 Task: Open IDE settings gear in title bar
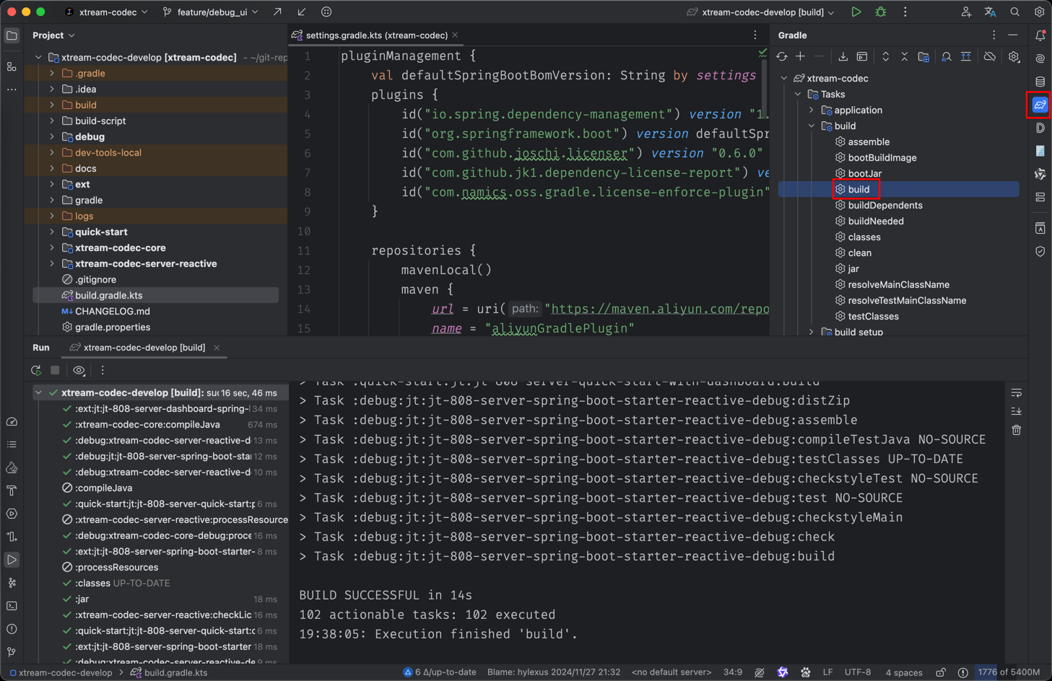pos(1039,12)
